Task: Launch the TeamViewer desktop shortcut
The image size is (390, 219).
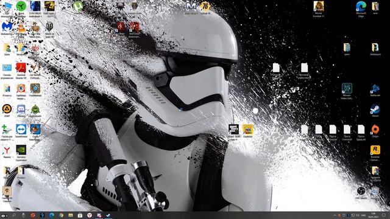Action: (21, 130)
